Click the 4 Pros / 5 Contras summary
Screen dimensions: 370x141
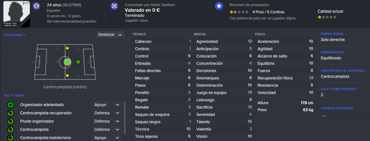coord(268,12)
